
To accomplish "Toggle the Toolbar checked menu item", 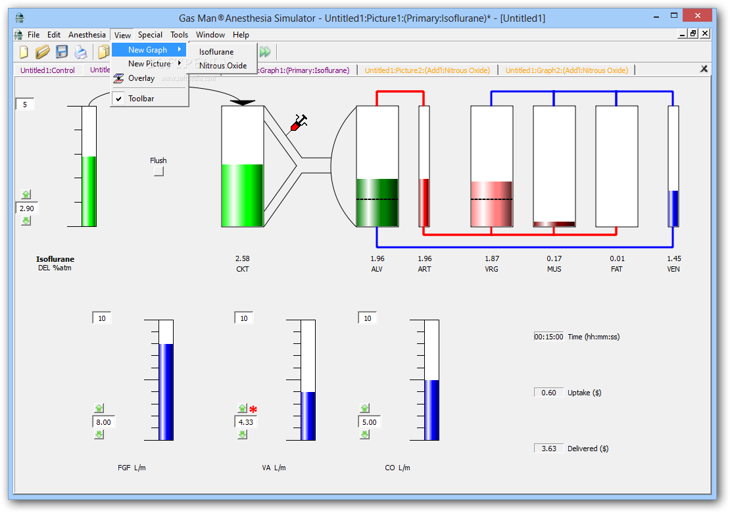I will tap(149, 99).
